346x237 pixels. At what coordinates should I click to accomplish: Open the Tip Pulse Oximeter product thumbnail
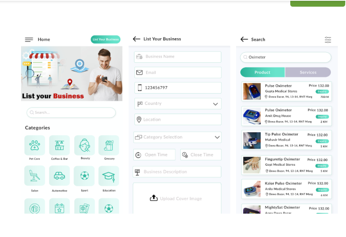252,140
